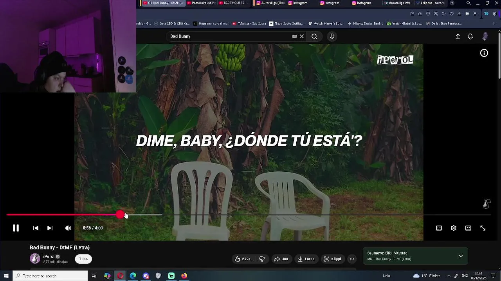Share the video with Jaa button
Image resolution: width=501 pixels, height=281 pixels.
pyautogui.click(x=281, y=259)
